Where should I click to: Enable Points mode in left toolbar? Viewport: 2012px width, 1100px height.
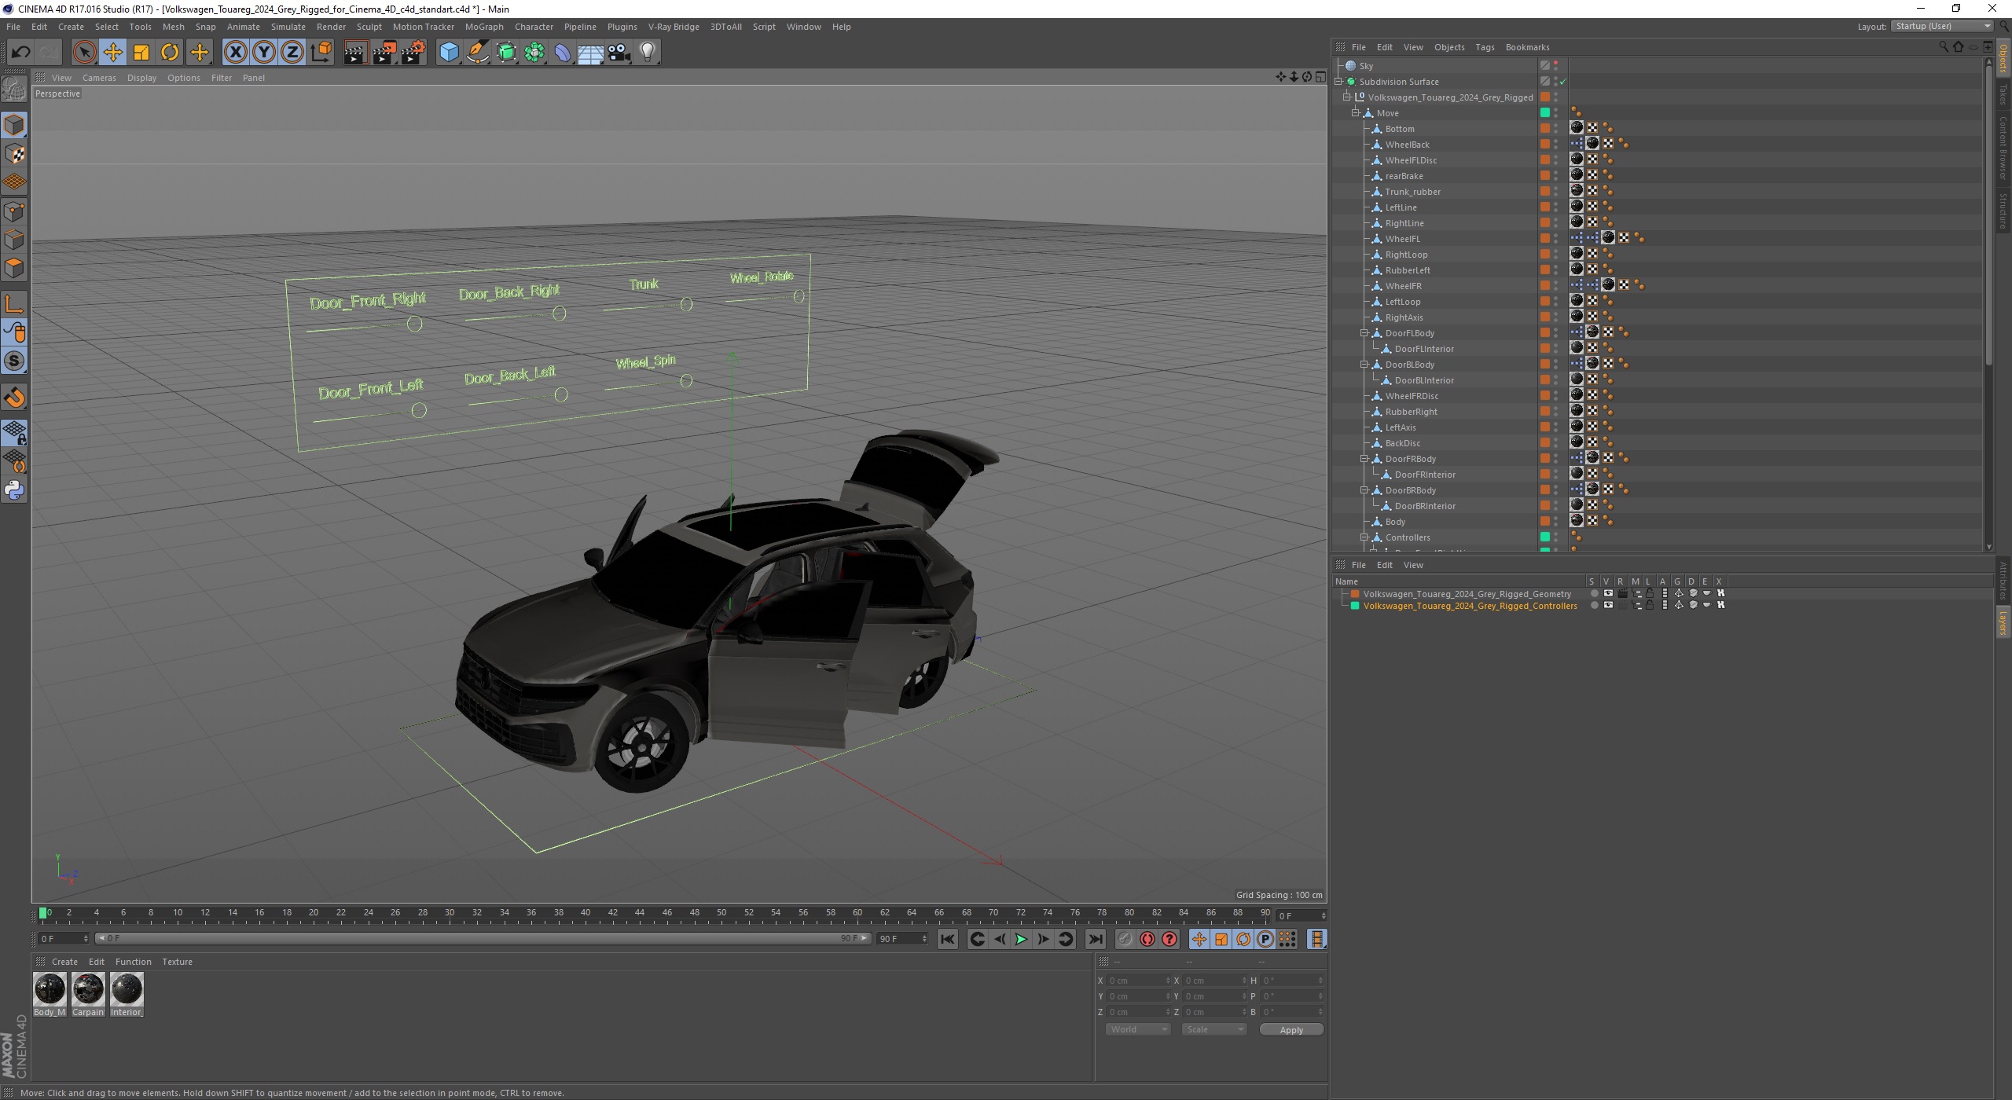click(14, 211)
